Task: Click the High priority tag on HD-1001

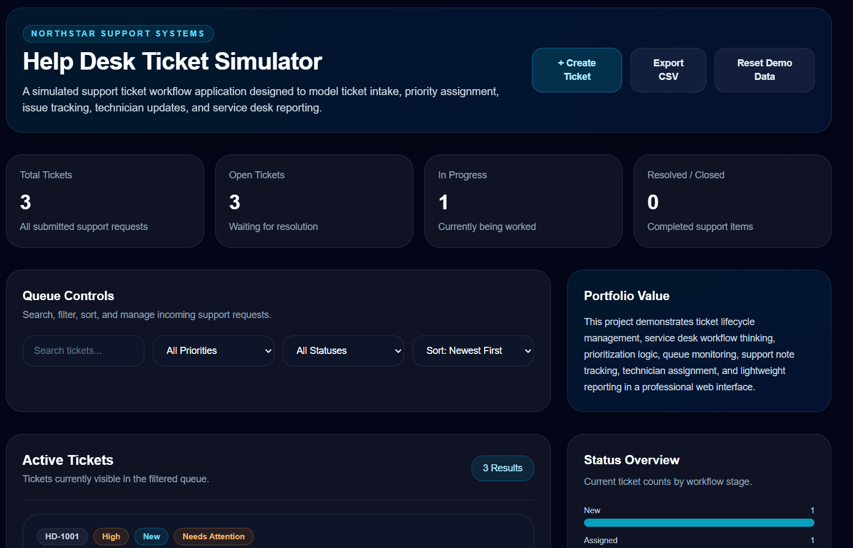Action: tap(111, 537)
